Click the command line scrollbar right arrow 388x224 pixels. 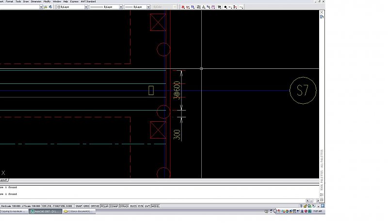coord(318,201)
